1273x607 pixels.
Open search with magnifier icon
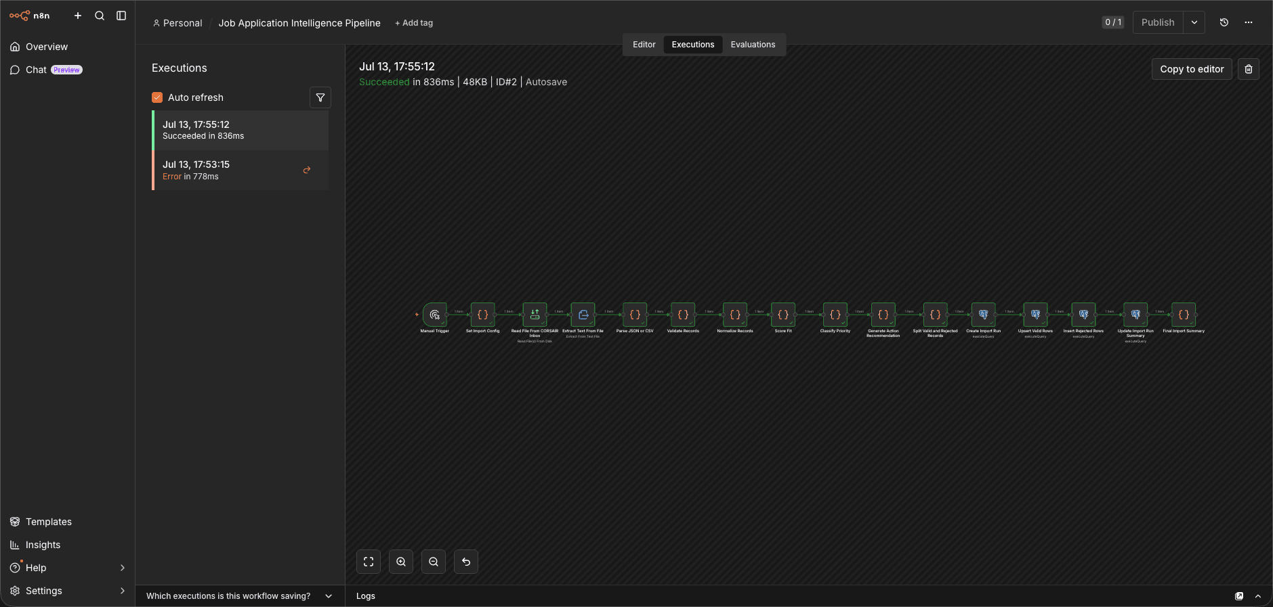click(x=100, y=16)
